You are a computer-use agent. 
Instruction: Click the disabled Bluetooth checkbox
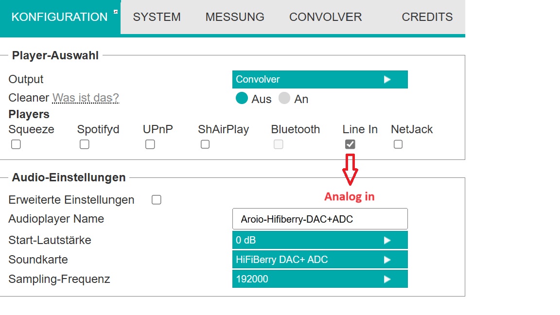tap(279, 144)
